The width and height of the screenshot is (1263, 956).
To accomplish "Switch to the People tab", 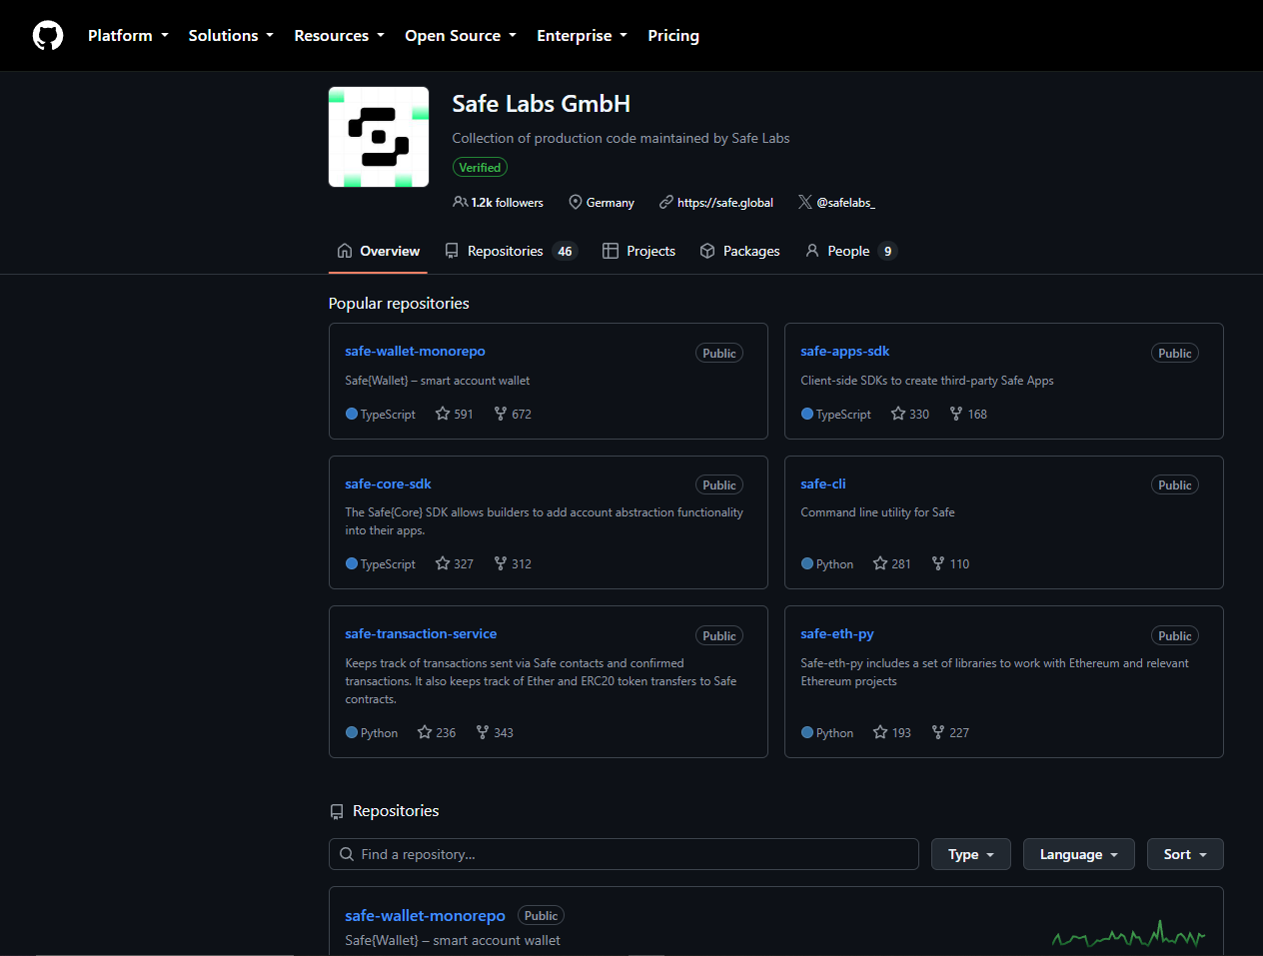I will coord(851,251).
